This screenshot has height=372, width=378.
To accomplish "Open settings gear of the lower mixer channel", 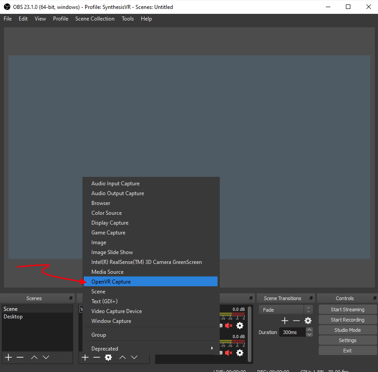I will click(x=240, y=353).
